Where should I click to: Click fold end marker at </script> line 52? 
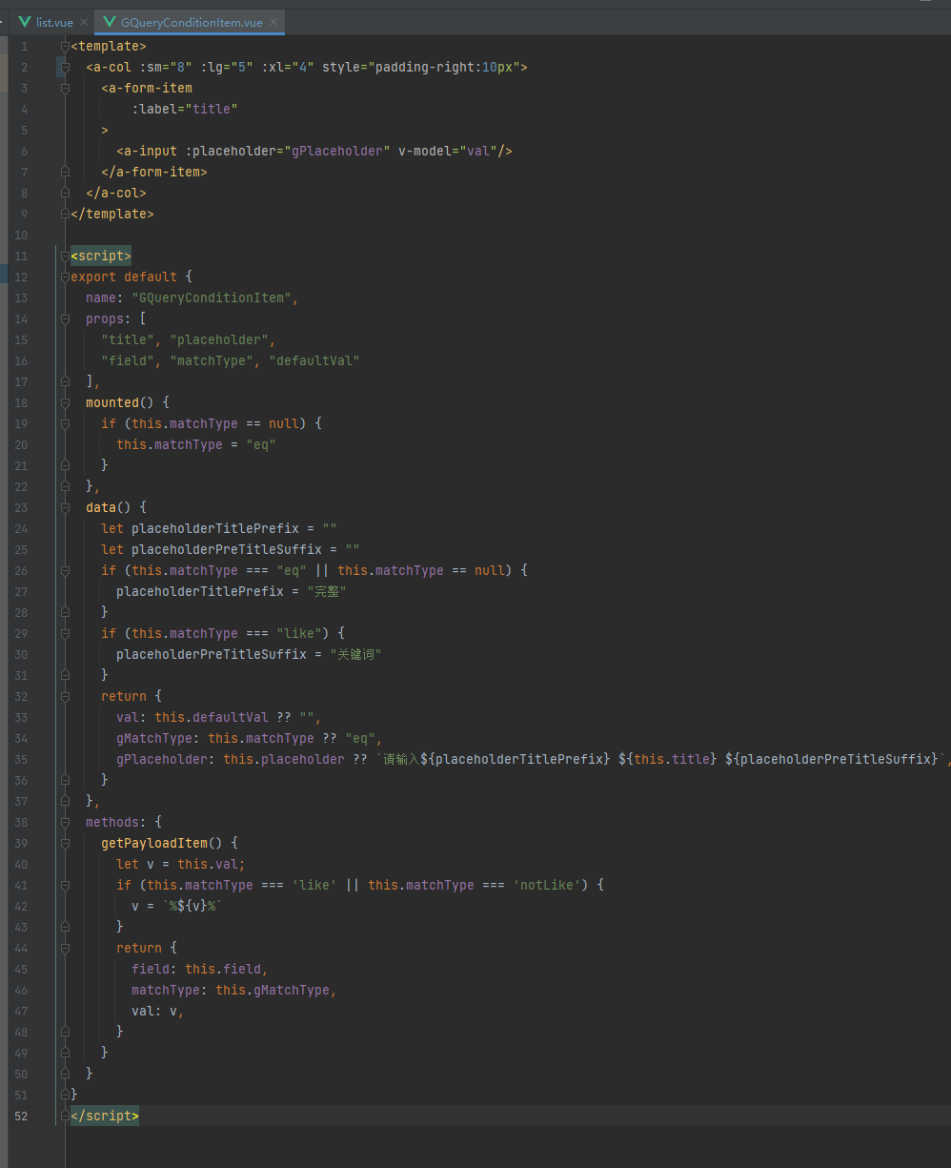click(65, 1116)
